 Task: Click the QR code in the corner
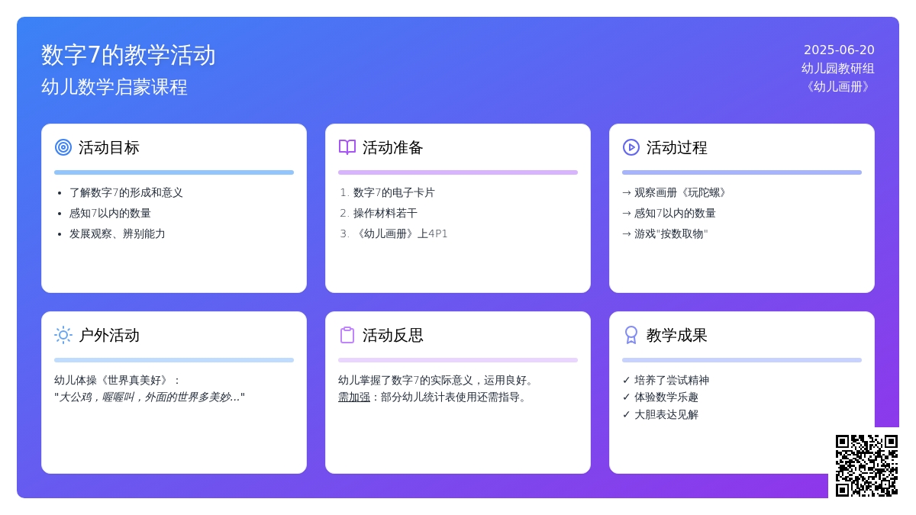[866, 465]
